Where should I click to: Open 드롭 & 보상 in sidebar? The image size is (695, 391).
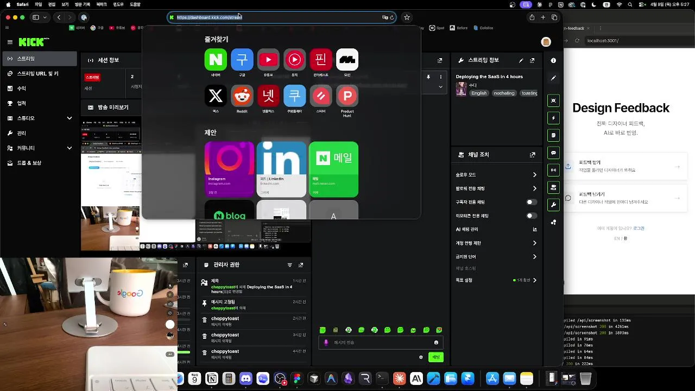click(39, 163)
